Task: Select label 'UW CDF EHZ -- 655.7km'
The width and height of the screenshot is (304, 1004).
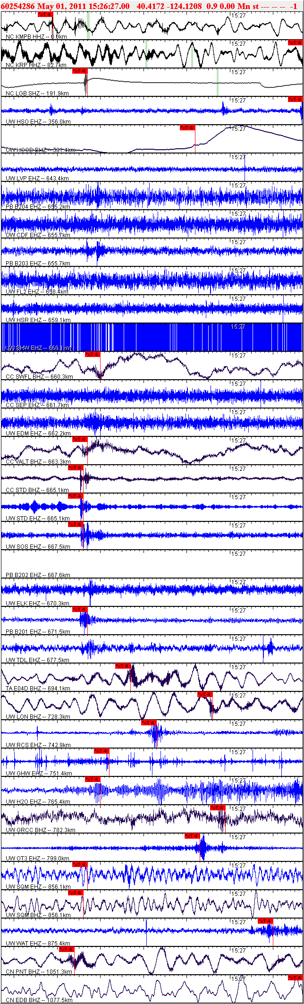Action: tap(38, 235)
